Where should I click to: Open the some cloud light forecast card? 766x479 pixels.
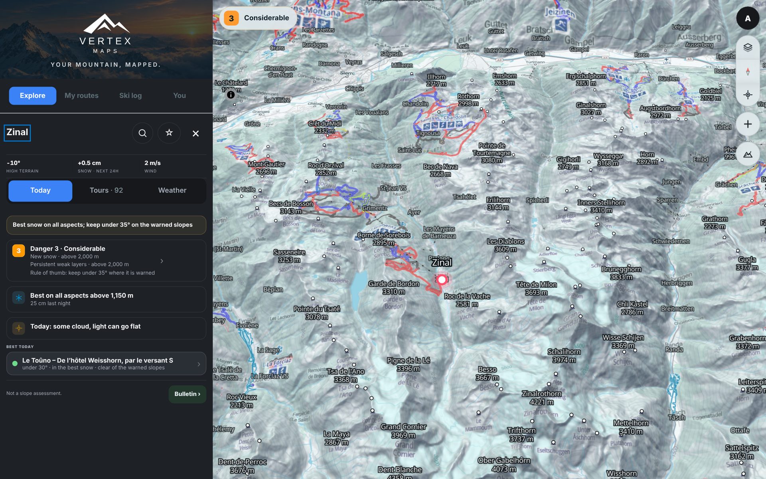[106, 328]
